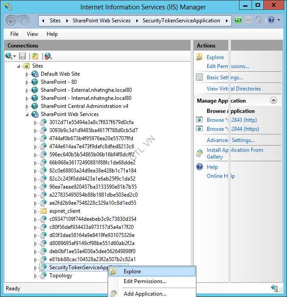Click the Explore link in Actions pane
This screenshot has width=287, height=297.
pyautogui.click(x=215, y=57)
